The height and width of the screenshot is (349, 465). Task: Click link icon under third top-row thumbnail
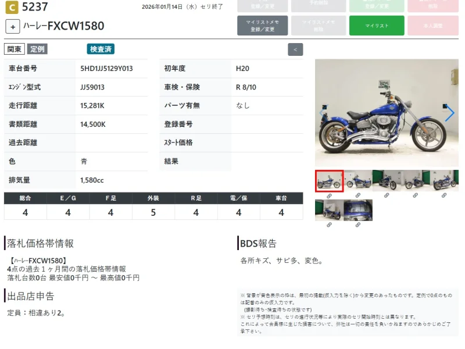(387, 195)
